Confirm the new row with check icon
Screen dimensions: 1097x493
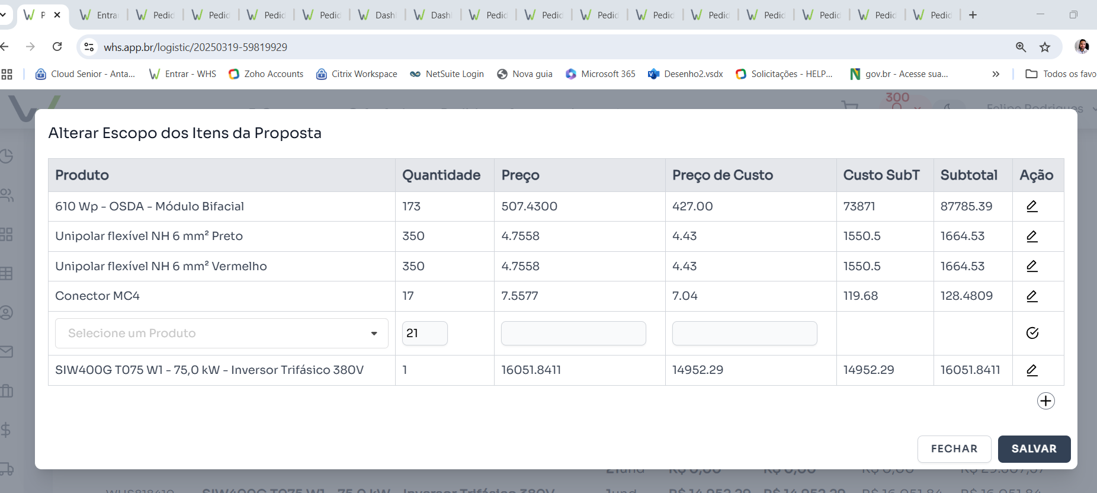[1032, 333]
